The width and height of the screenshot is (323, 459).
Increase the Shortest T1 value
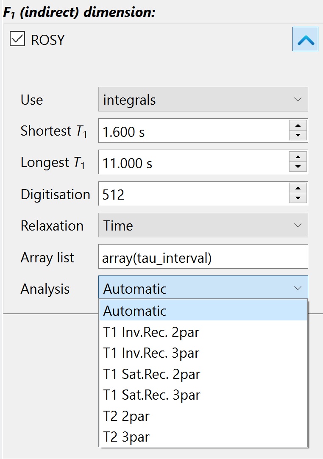(x=298, y=125)
